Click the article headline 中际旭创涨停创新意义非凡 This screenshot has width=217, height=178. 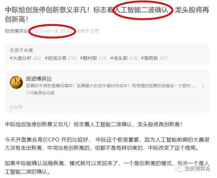click(x=107, y=15)
